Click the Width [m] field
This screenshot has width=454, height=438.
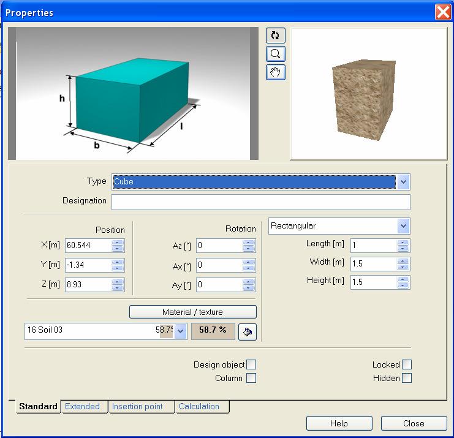click(x=374, y=264)
